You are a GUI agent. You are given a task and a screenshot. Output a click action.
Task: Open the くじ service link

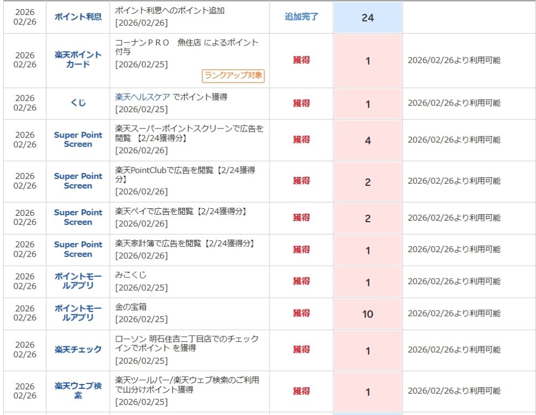pos(78,103)
